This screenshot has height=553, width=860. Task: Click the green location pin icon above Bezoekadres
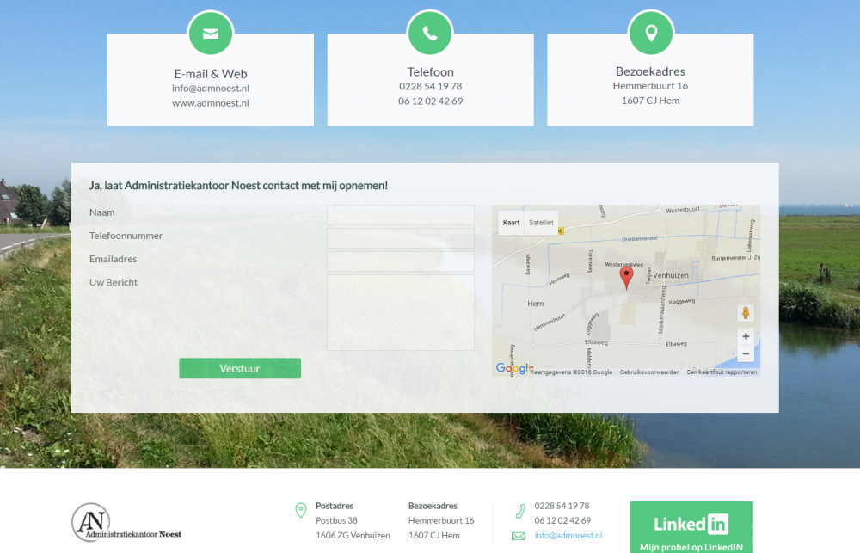(x=651, y=33)
